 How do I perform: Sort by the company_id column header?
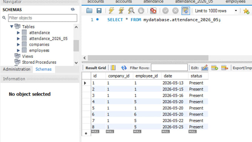[x=119, y=76]
